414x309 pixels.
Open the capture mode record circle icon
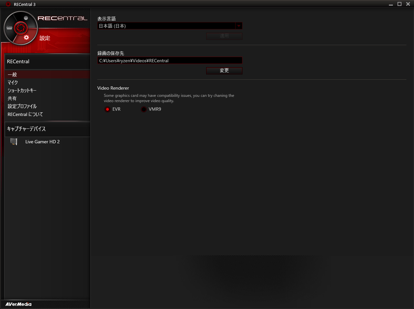(26, 17)
